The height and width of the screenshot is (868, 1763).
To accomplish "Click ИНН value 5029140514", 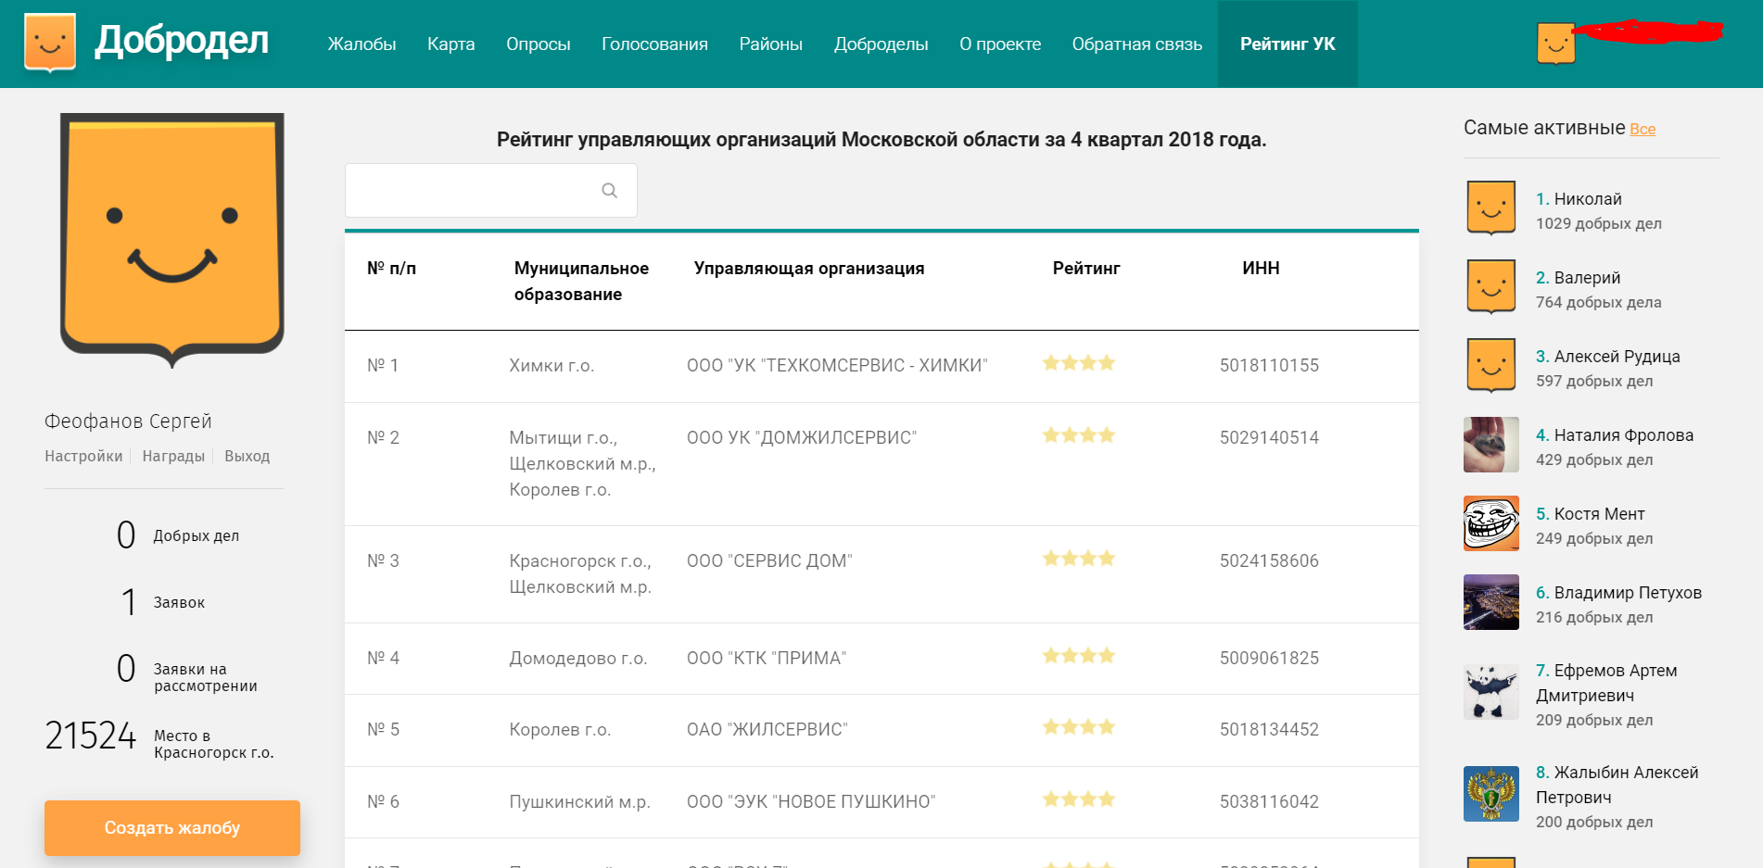I will [x=1269, y=438].
